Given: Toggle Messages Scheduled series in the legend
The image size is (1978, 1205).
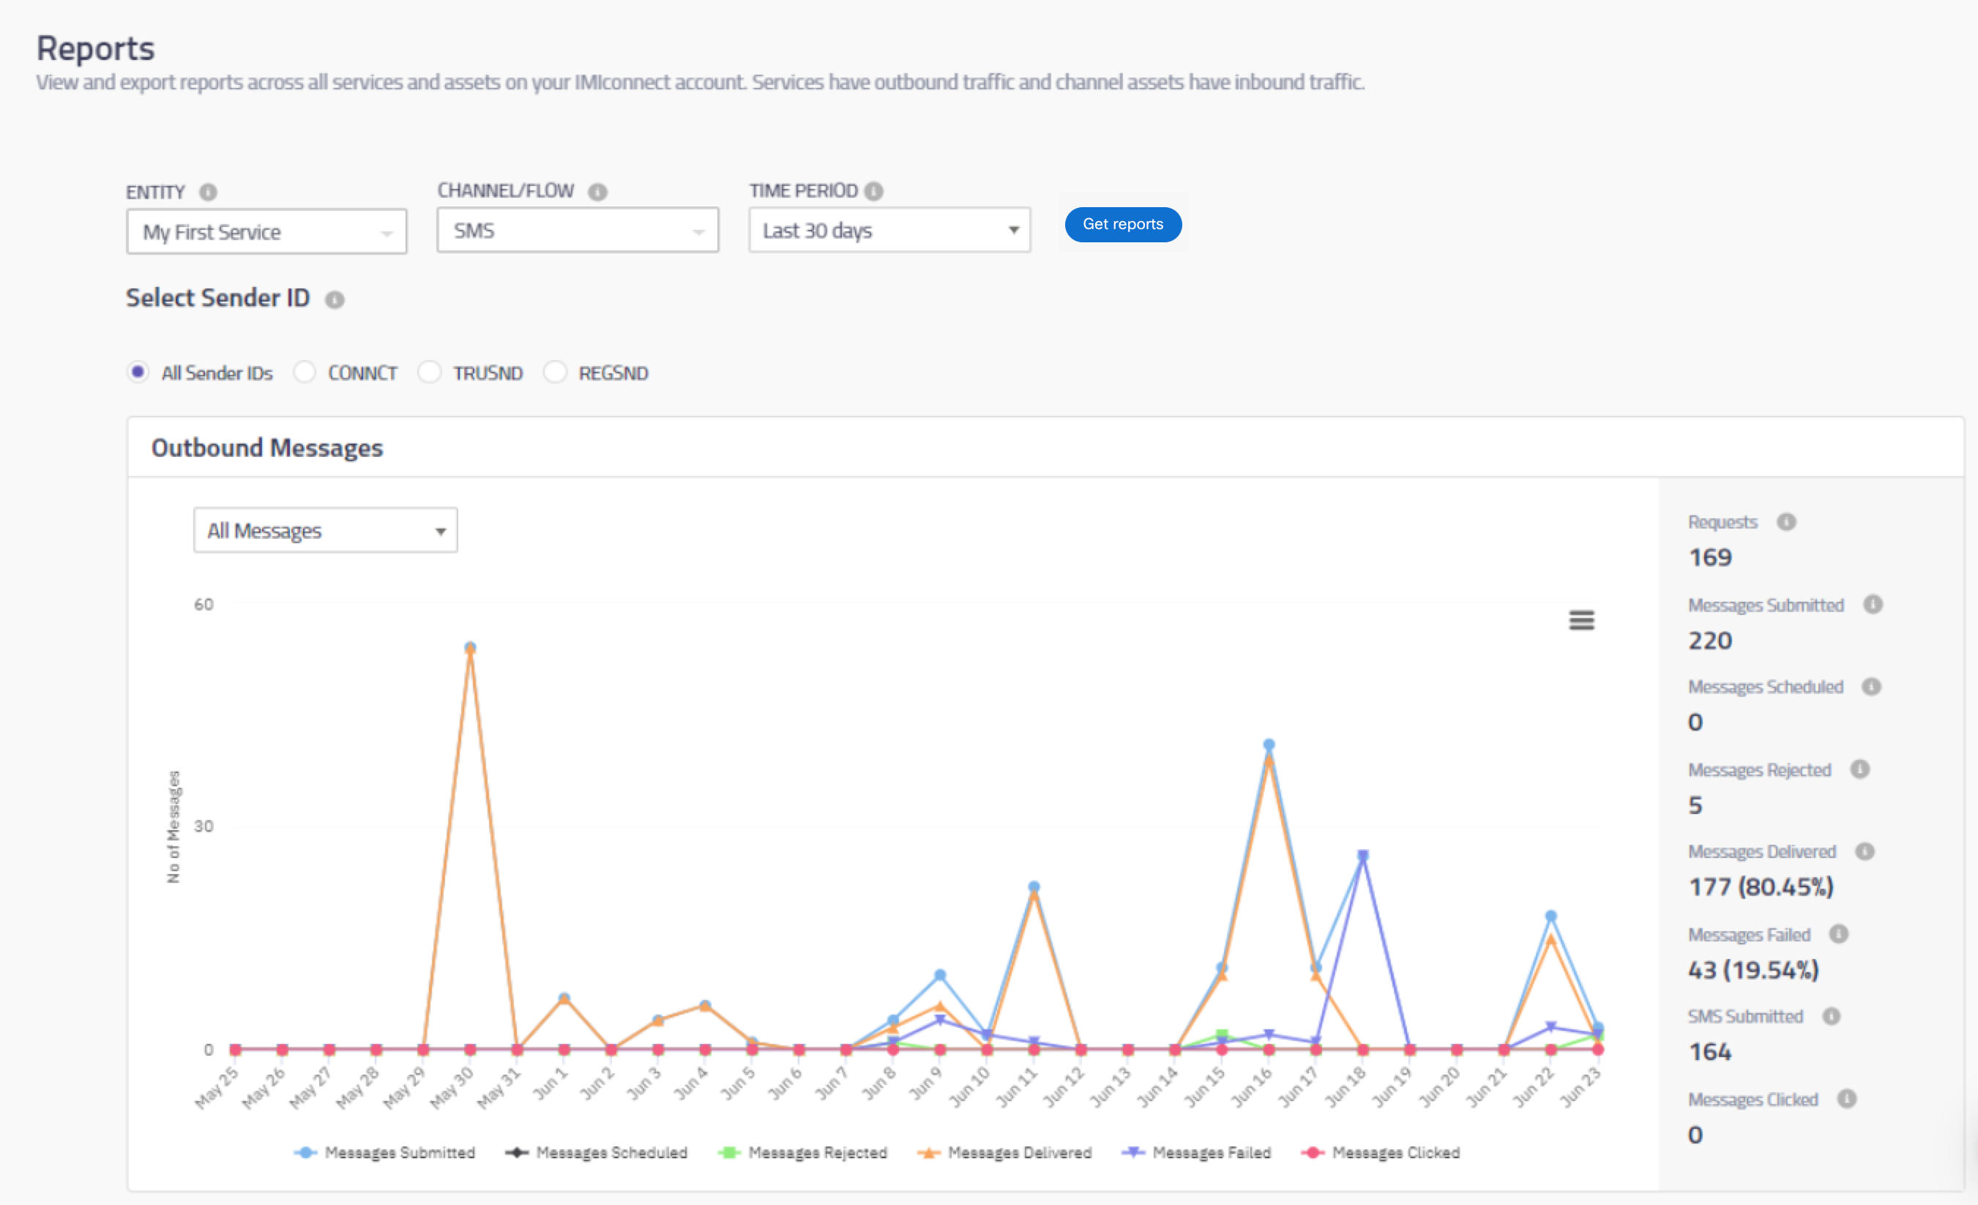Looking at the screenshot, I should click(597, 1152).
